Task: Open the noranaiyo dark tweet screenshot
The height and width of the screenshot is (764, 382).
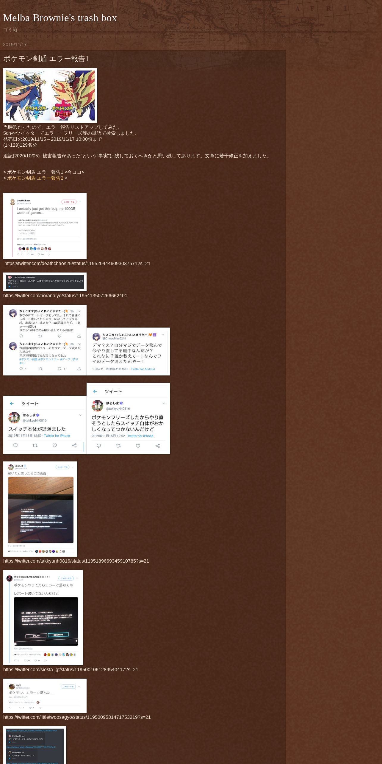Action: pos(45,282)
